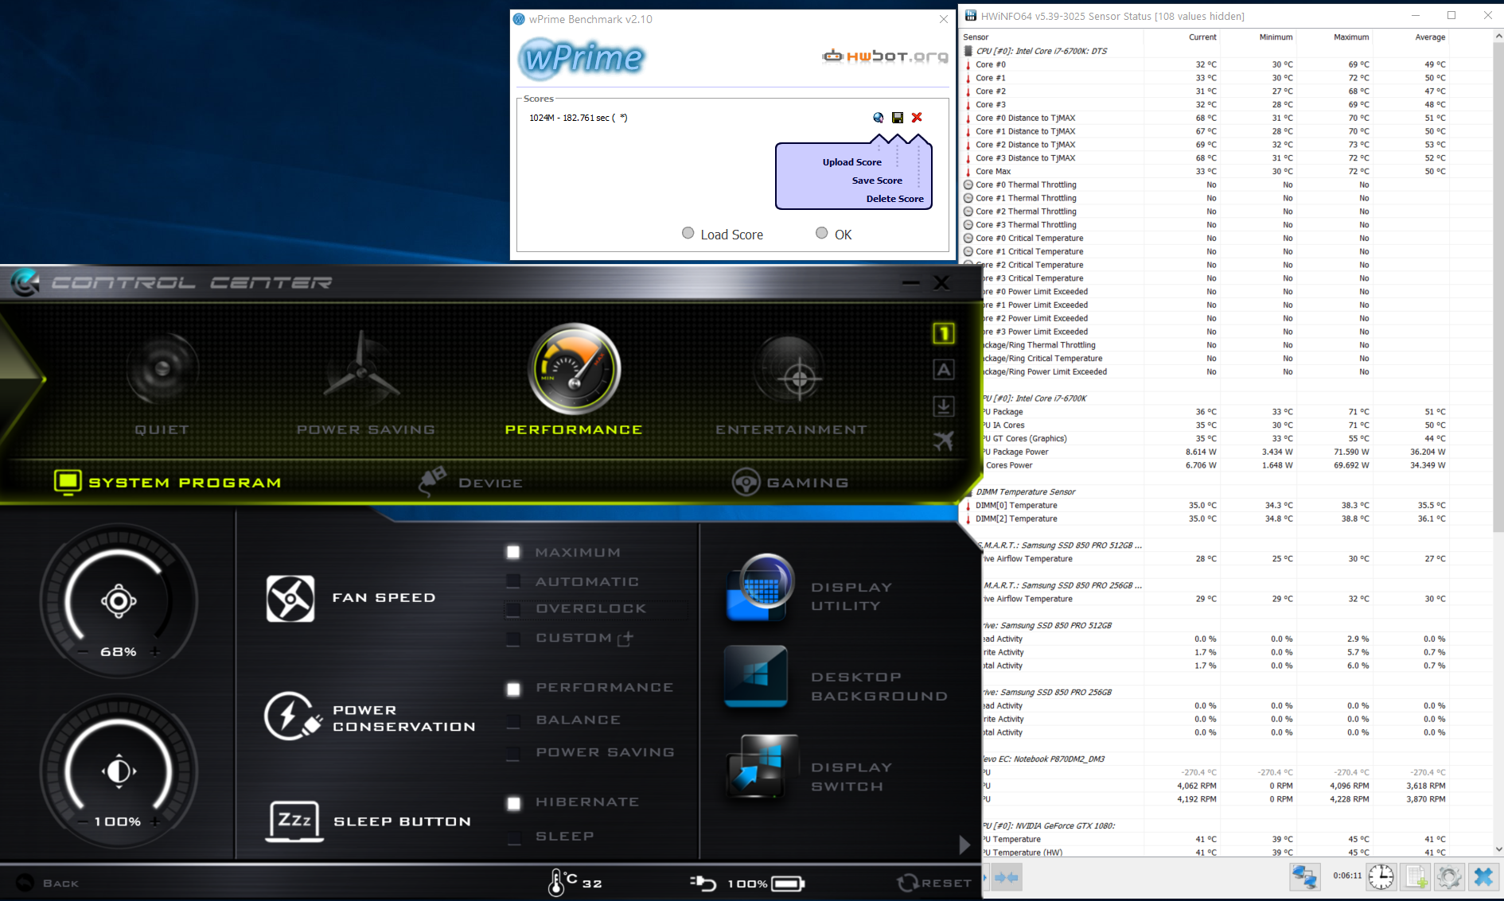This screenshot has height=901, width=1504.
Task: Click the Save Score floppy disk icon
Action: tap(898, 118)
